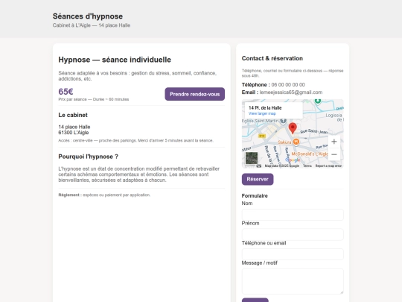
Task: Open View larger map link
Action: [262, 113]
